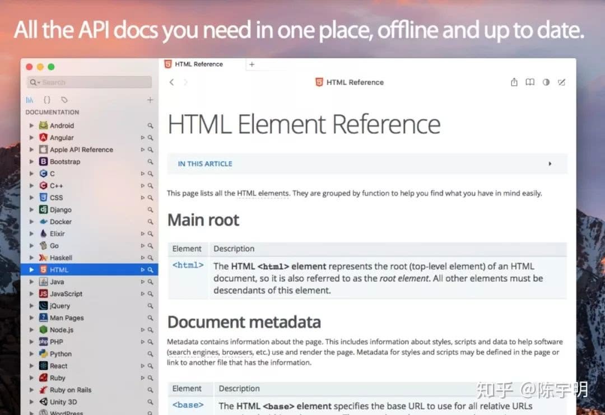Expand the Bootstrap docset

(x=31, y=162)
